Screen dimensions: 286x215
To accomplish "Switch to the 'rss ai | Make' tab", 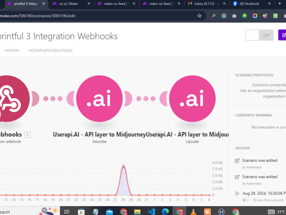I will coord(68,4).
